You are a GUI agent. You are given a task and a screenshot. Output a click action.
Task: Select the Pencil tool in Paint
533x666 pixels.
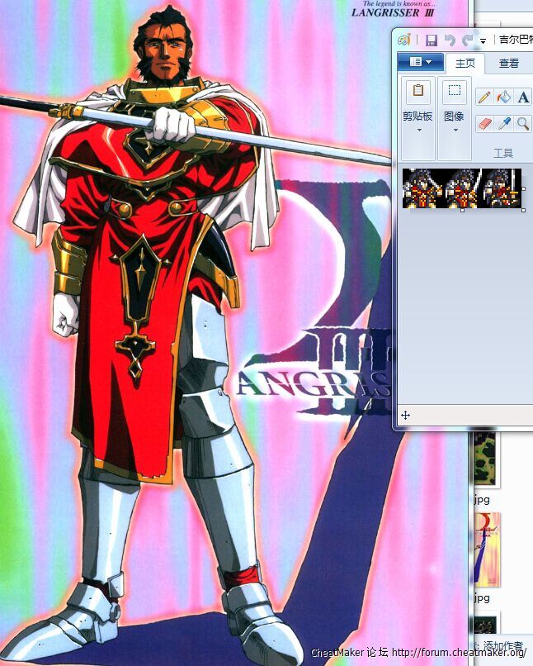[484, 98]
